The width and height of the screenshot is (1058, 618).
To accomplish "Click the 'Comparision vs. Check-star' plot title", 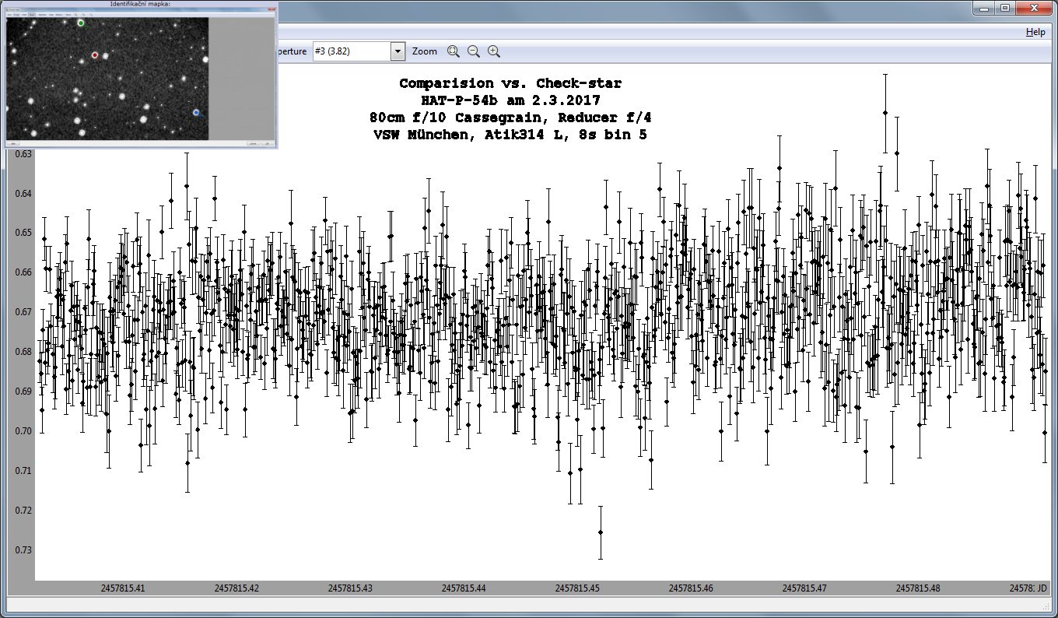I will pyautogui.click(x=510, y=83).
